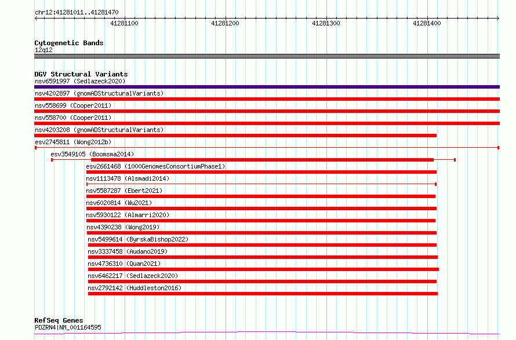Click the 41281400 ruler coordinate
The width and height of the screenshot is (516, 340).
pyautogui.click(x=427, y=23)
